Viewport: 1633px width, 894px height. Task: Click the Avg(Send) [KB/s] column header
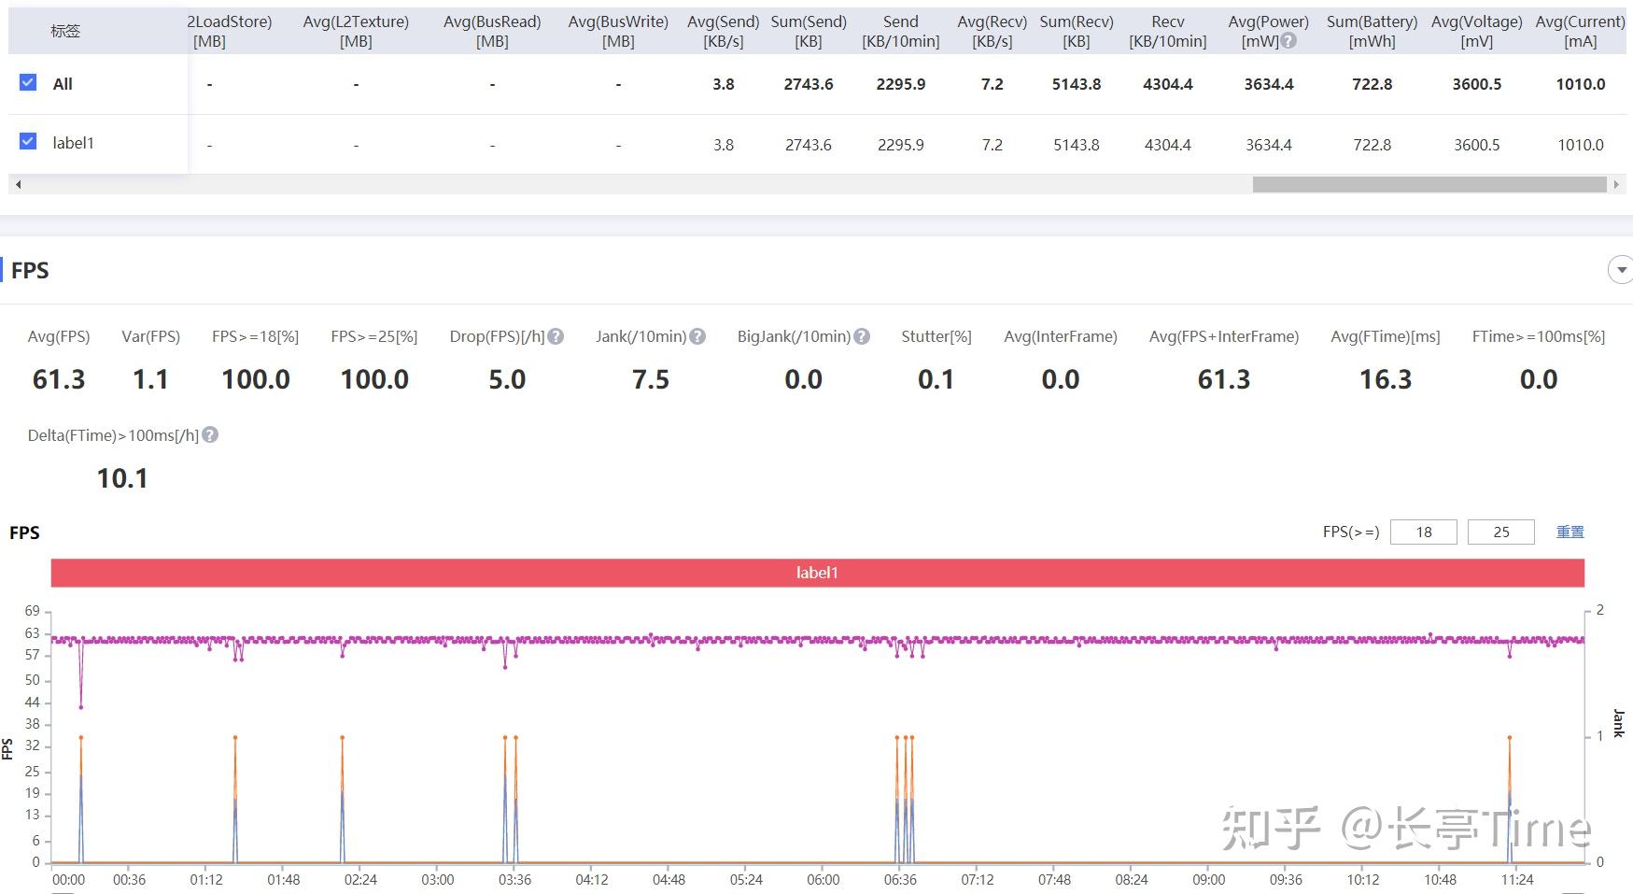pyautogui.click(x=724, y=31)
